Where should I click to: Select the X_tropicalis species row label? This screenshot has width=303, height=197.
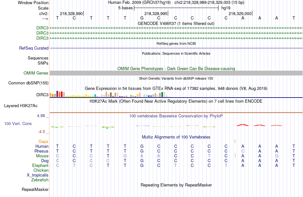38,175
